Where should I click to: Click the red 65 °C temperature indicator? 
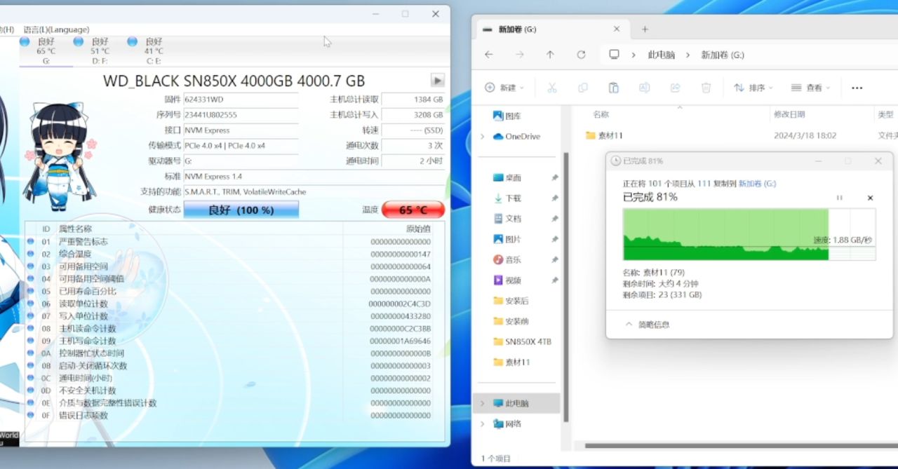coord(413,210)
